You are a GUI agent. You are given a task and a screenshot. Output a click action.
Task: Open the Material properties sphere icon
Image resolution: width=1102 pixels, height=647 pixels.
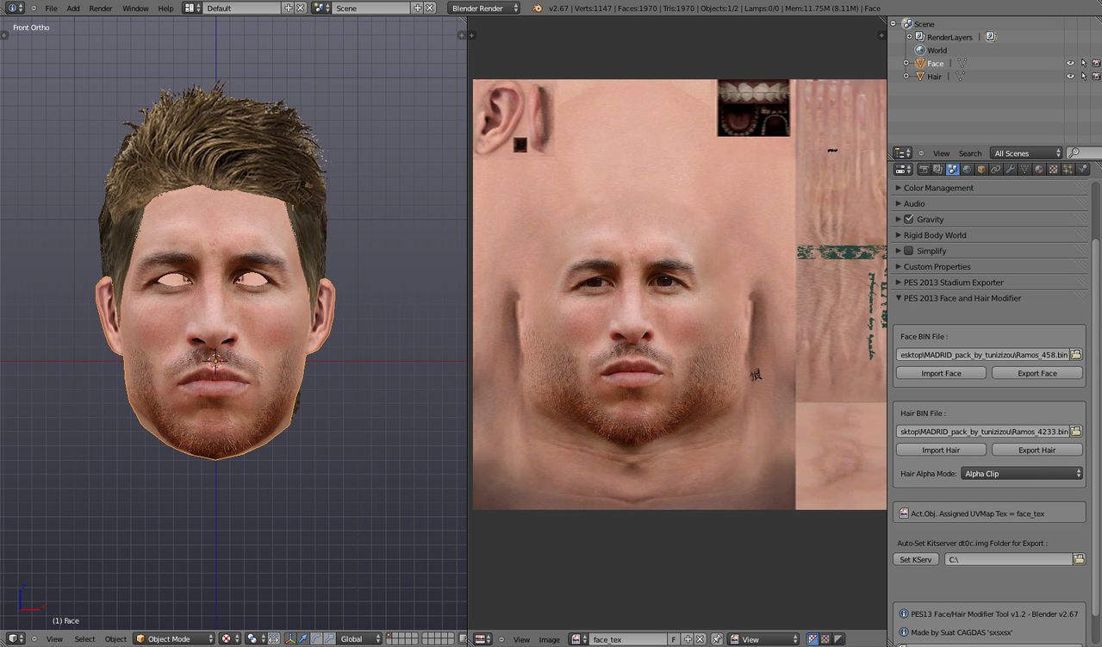1039,170
